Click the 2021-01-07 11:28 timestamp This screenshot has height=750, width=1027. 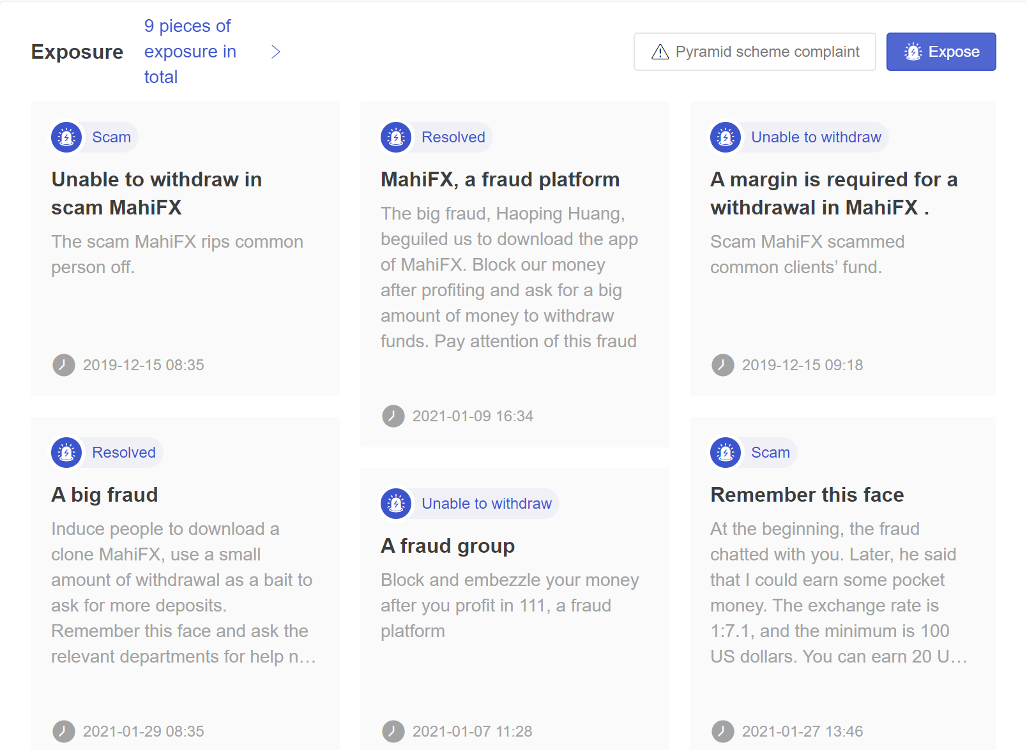click(473, 731)
